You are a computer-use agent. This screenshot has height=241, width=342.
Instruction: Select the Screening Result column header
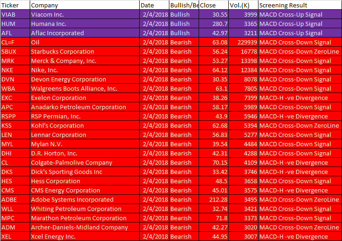pyautogui.click(x=300, y=5)
